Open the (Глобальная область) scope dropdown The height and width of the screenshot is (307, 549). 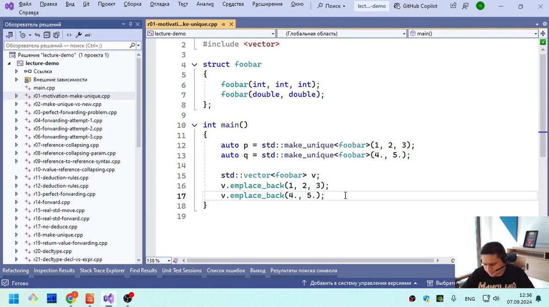click(404, 33)
